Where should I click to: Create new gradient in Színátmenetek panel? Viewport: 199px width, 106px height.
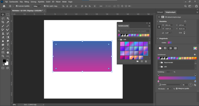[142, 61]
